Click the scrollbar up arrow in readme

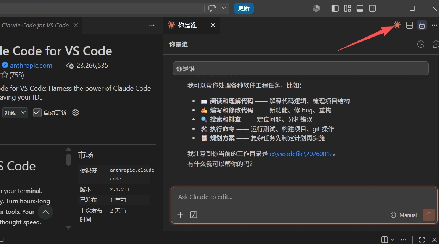point(68,149)
